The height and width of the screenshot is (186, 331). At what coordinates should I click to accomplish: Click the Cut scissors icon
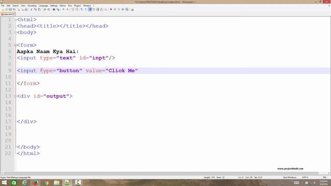[x=31, y=9]
